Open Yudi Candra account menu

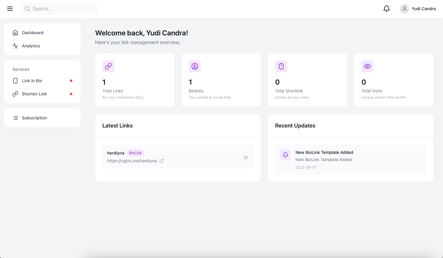pyautogui.click(x=423, y=9)
